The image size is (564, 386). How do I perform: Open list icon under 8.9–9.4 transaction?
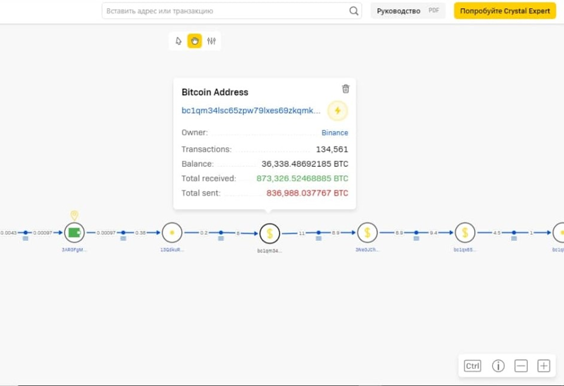(x=416, y=238)
